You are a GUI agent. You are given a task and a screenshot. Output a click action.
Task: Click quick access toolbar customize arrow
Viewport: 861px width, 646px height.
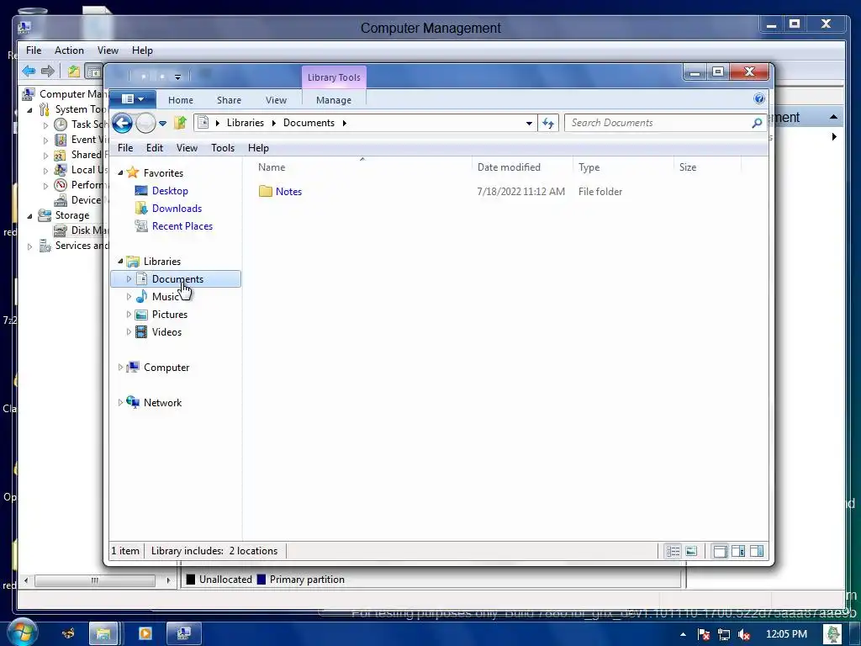coord(177,77)
